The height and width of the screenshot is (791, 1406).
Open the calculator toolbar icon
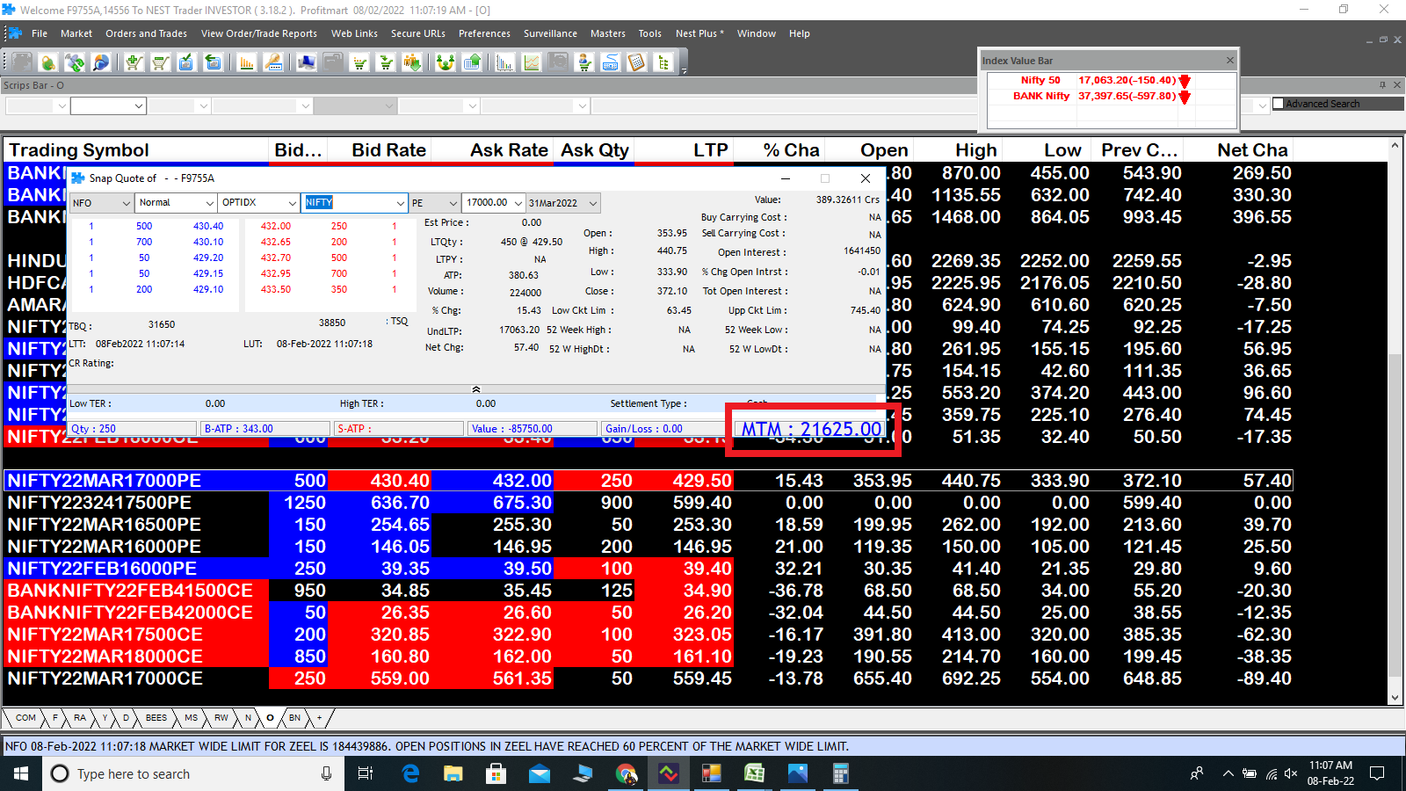637,62
